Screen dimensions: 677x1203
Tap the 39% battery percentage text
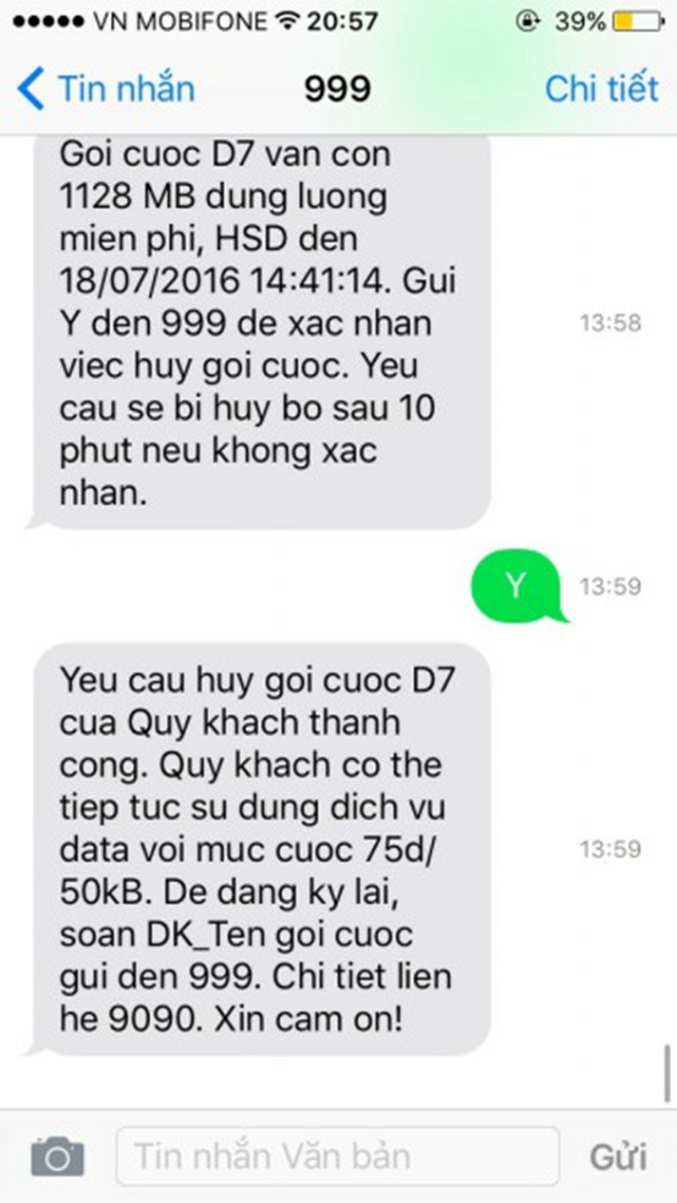pyautogui.click(x=579, y=22)
